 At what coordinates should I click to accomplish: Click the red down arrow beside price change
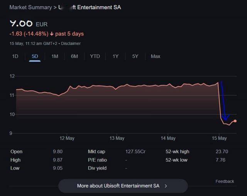52,34
